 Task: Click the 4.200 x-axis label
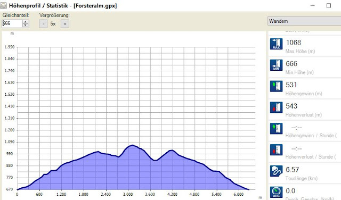coord(172,194)
